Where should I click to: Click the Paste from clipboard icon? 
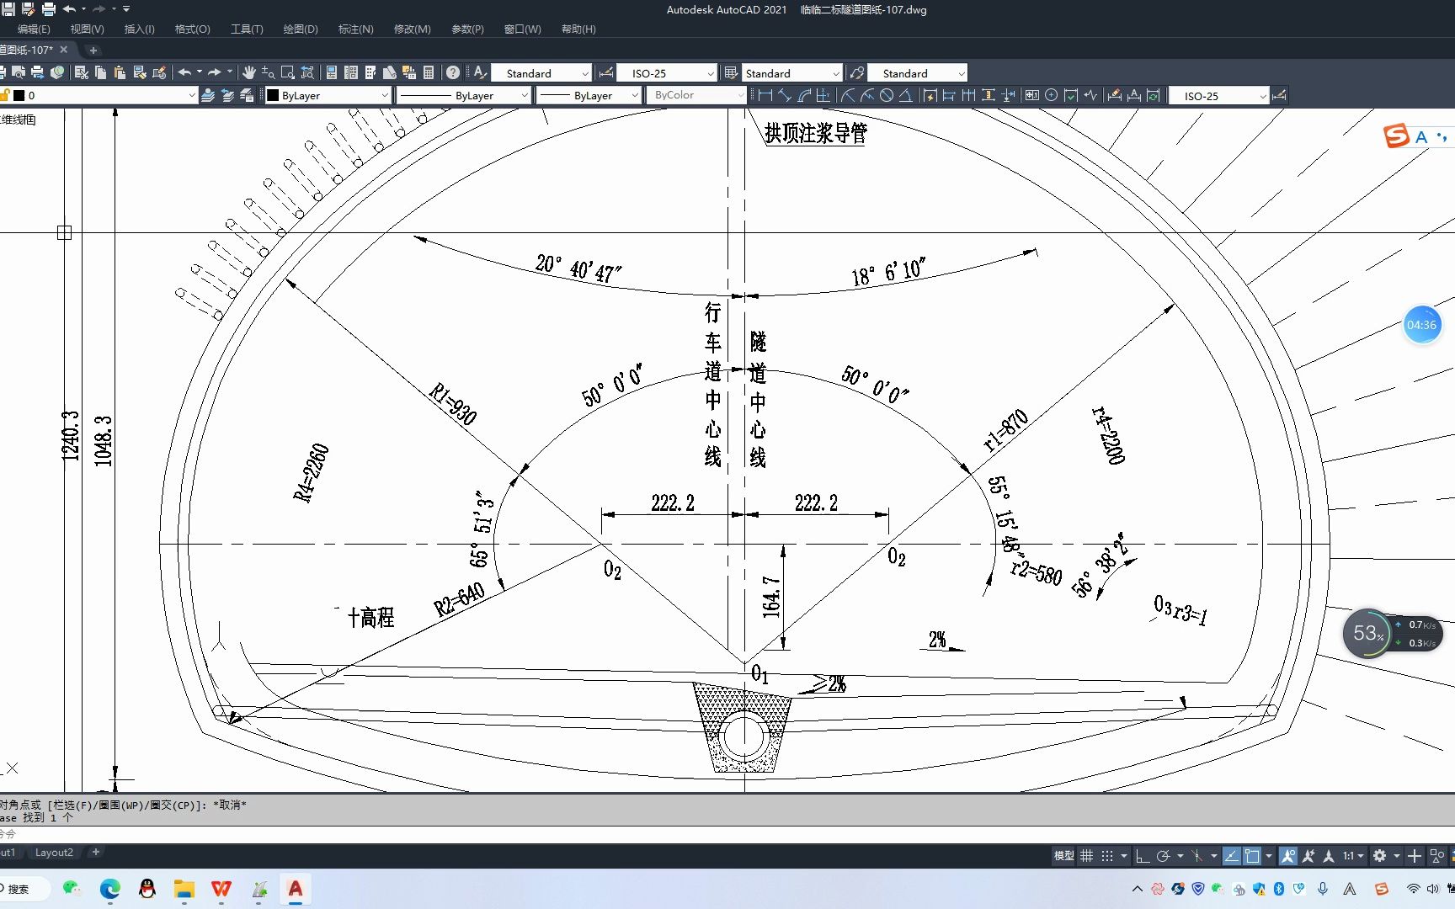[120, 72]
